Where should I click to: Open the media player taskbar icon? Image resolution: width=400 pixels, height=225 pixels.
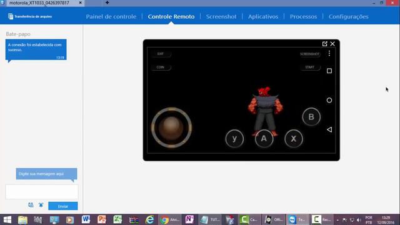tap(70, 219)
